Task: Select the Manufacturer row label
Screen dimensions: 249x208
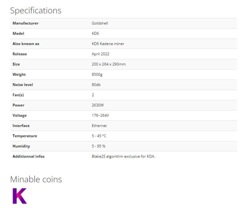Action: tap(25, 23)
